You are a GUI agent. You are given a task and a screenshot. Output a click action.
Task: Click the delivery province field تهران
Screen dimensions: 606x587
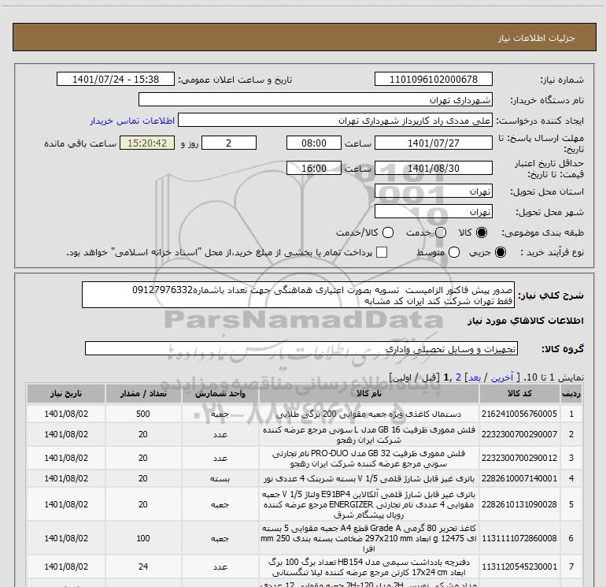tap(433, 191)
